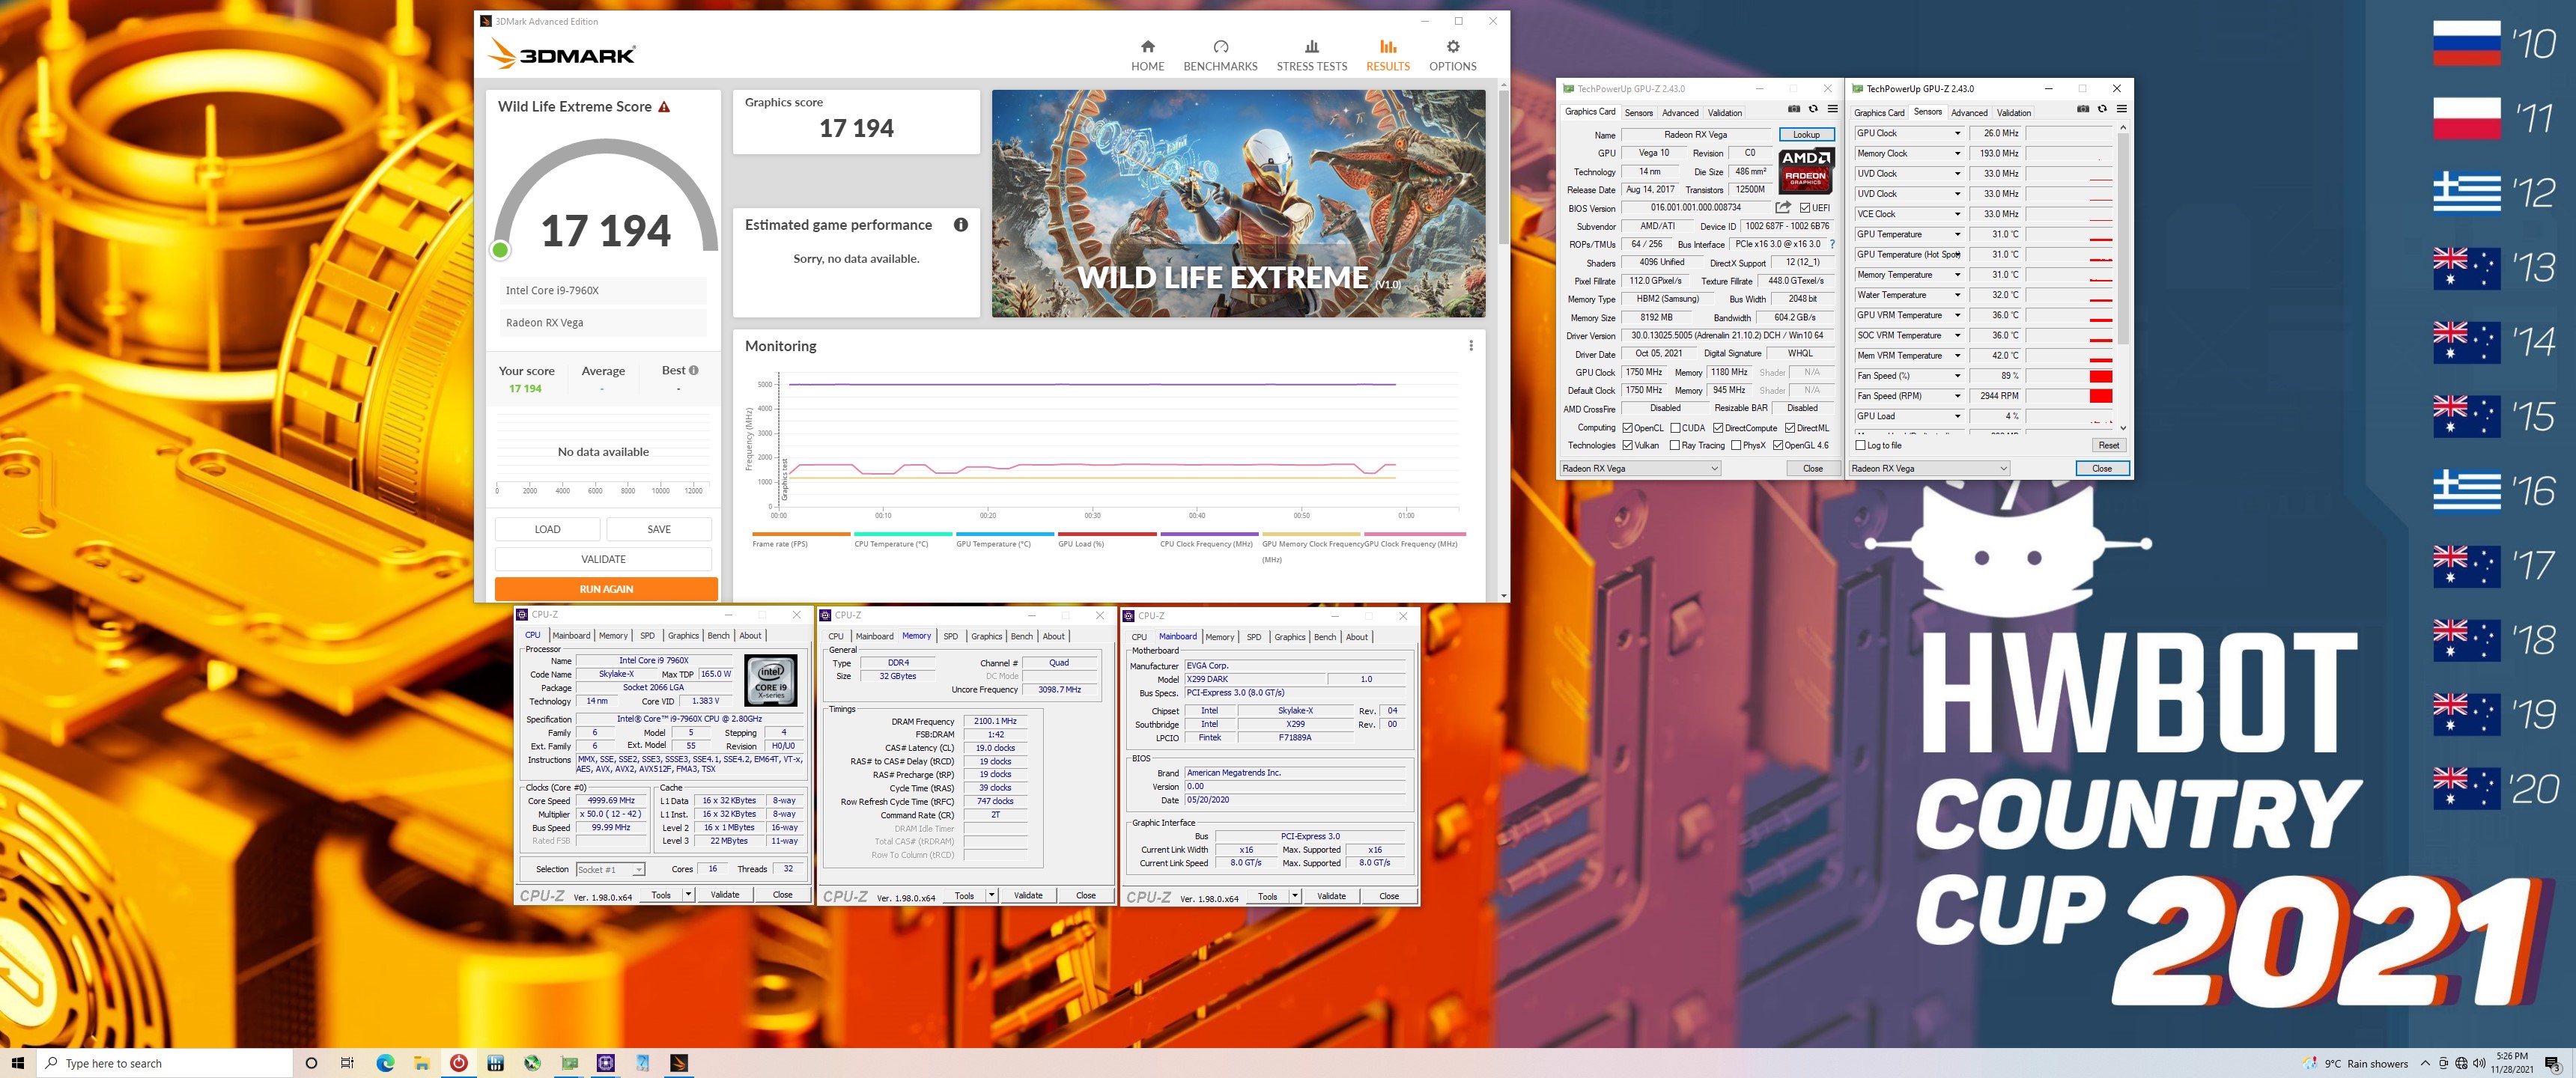Open the volume speaker tray icon
2576x1078 pixels.
tap(2479, 1063)
